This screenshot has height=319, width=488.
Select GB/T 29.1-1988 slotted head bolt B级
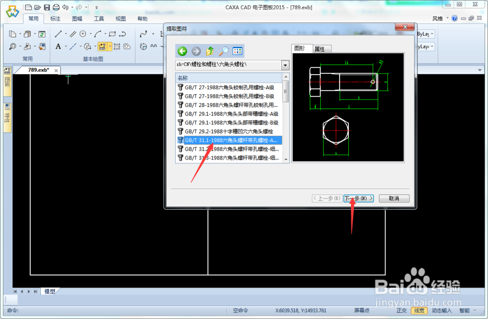229,122
